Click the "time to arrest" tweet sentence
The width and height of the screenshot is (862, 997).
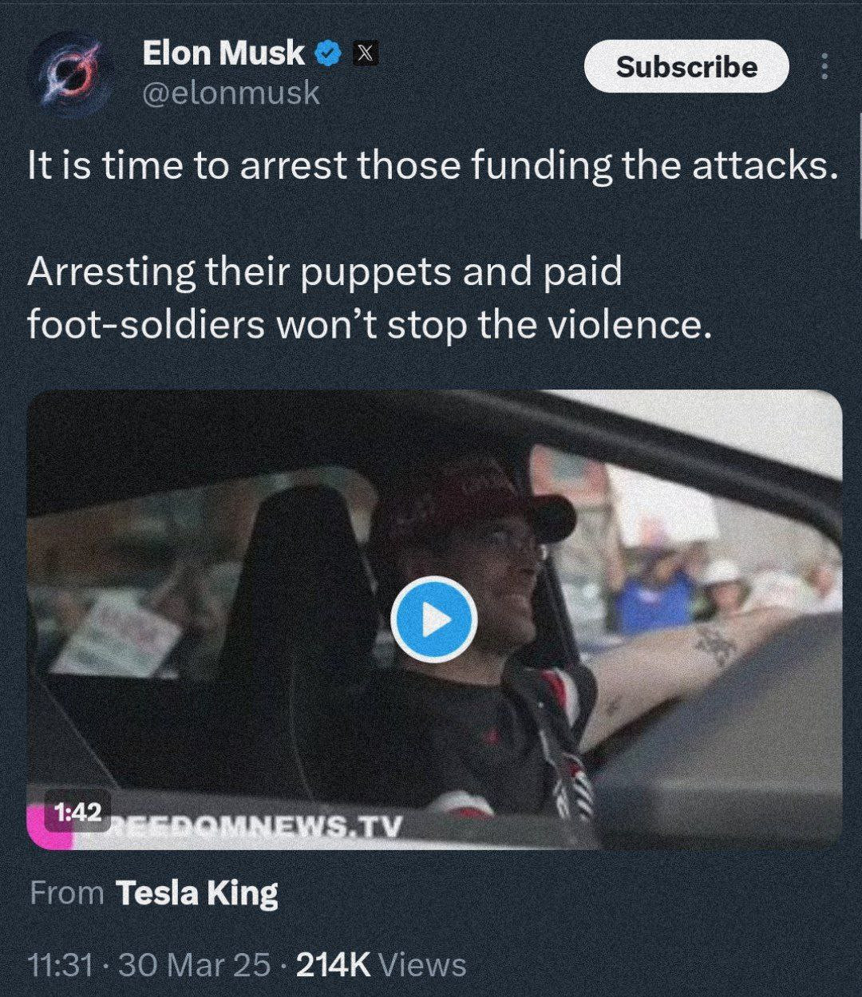pyautogui.click(x=431, y=166)
